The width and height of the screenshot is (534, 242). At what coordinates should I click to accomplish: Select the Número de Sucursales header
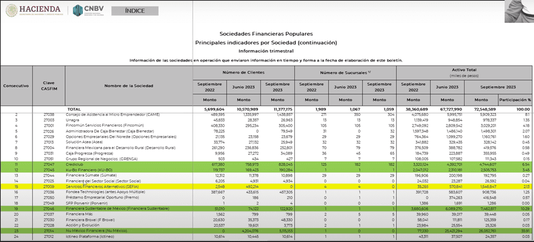pos(345,72)
